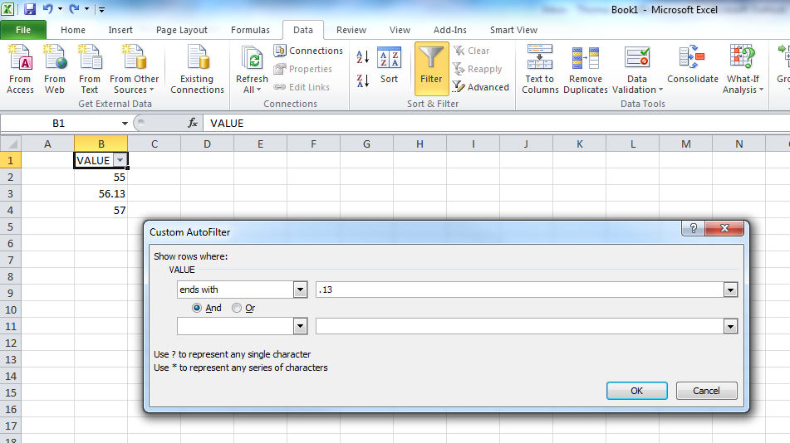The width and height of the screenshot is (790, 443).
Task: Switch to the Insert tab
Action: (x=120, y=30)
